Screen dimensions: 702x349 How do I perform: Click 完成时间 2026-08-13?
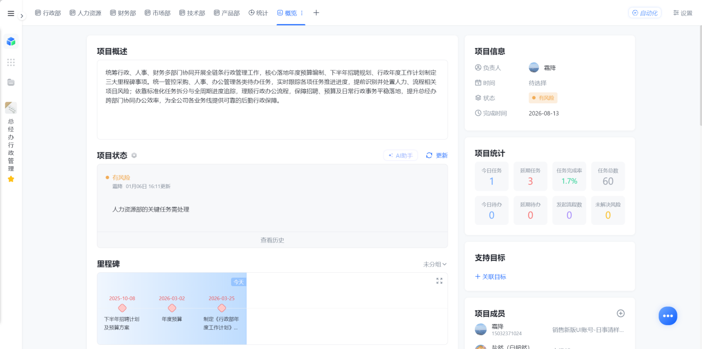pyautogui.click(x=544, y=113)
